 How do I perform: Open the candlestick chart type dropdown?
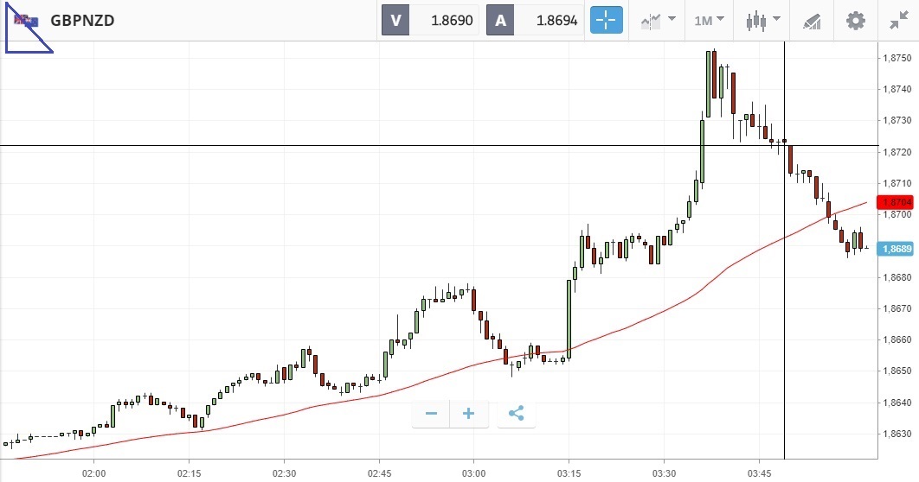[x=762, y=20]
